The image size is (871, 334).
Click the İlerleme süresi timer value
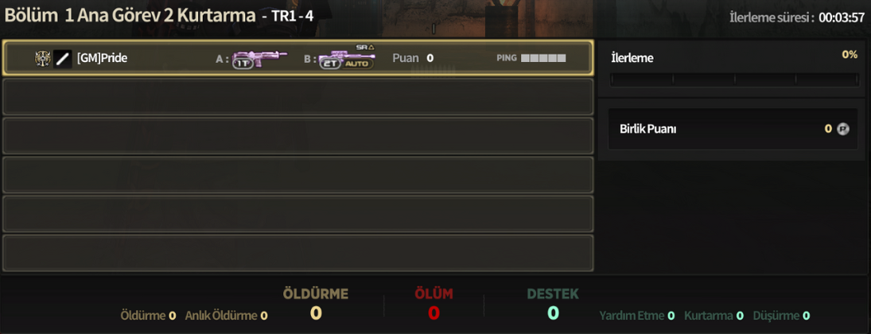coord(842,17)
